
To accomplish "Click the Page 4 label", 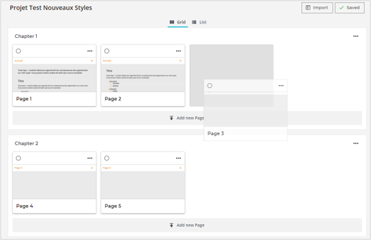I will [25, 206].
